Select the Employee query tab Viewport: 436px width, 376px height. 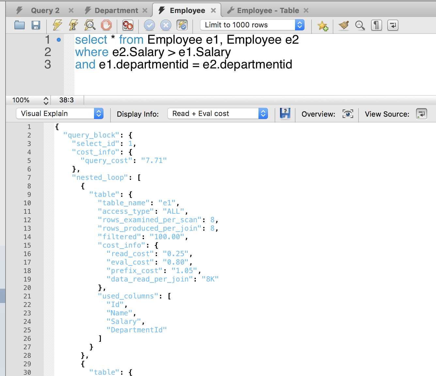pyautogui.click(x=187, y=10)
